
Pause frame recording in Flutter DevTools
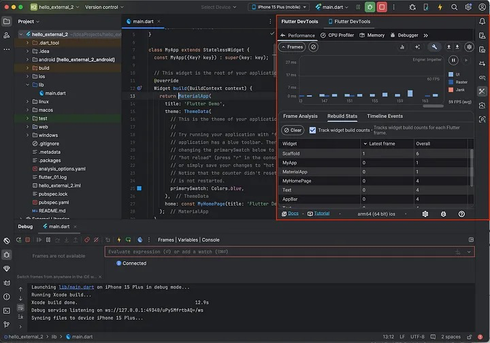[453, 60]
